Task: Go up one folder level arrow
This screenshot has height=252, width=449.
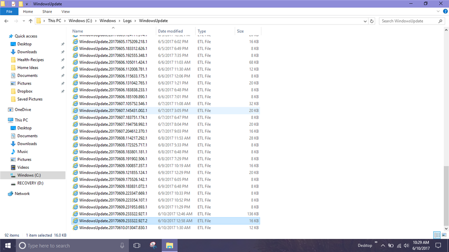Action: 30,21
